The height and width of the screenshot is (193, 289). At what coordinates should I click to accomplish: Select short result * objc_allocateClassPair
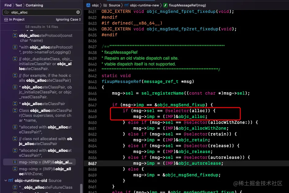pos(43,104)
